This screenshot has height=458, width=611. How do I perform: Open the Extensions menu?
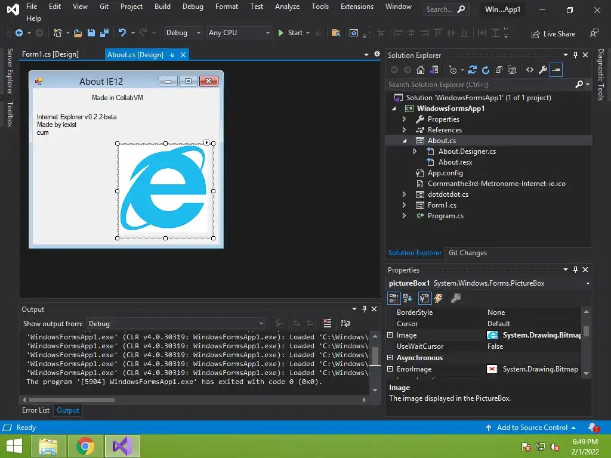point(357,6)
